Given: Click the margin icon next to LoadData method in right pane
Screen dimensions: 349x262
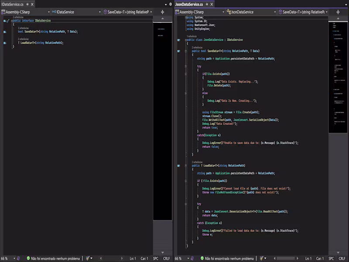Looking at the screenshot, I should tap(179, 166).
